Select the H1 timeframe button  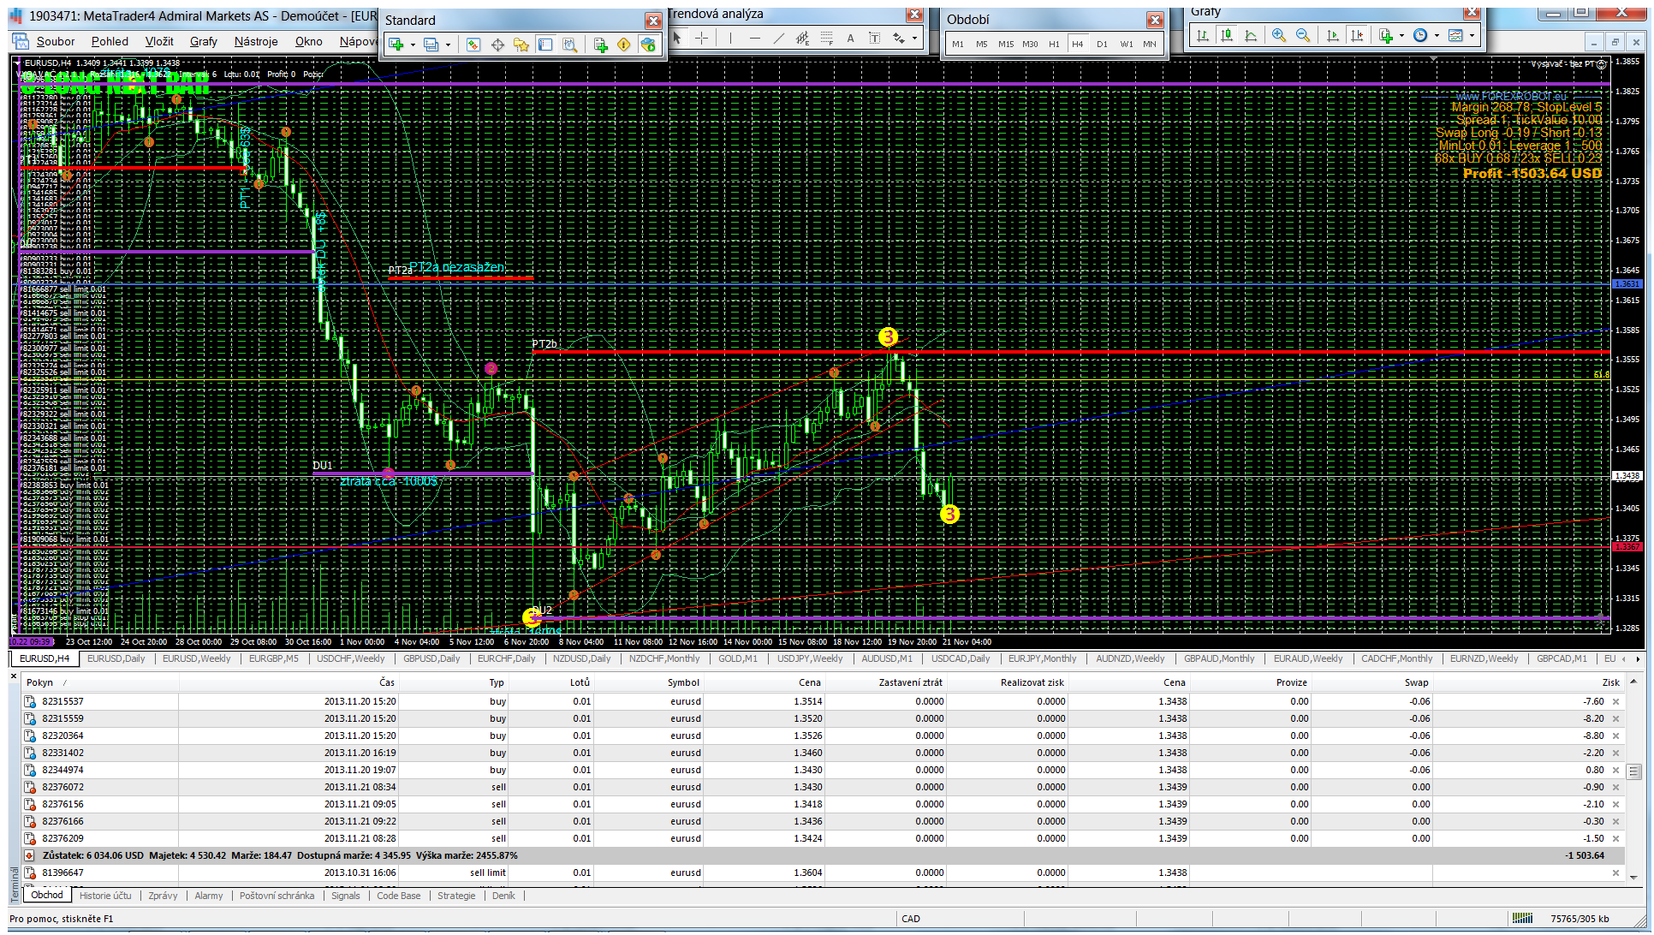tap(1054, 44)
